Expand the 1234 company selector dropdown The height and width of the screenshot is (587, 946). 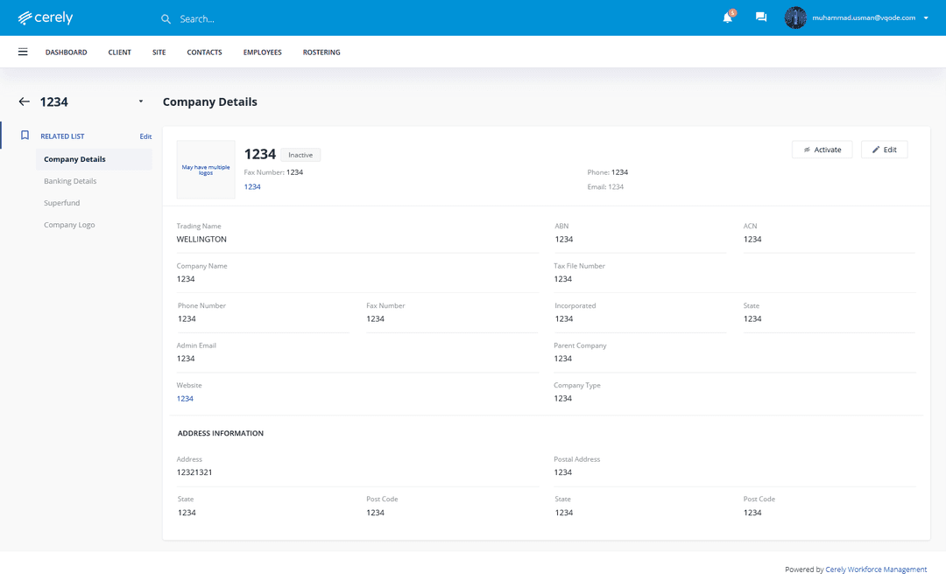coord(140,101)
